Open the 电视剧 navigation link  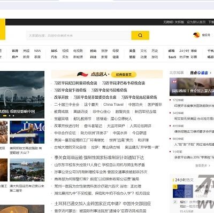point(78,51)
